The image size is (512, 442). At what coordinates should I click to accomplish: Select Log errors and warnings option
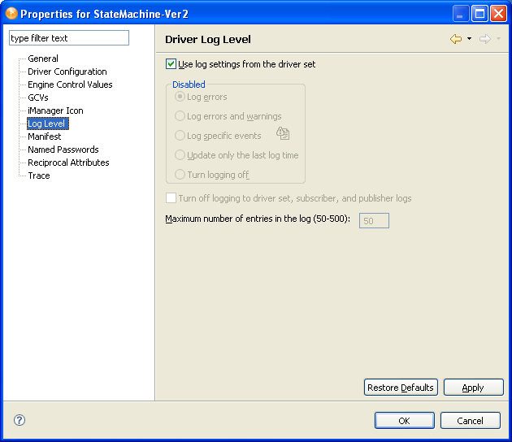[180, 116]
